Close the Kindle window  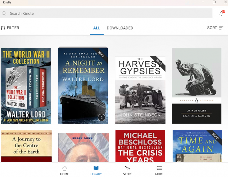click(x=225, y=2)
